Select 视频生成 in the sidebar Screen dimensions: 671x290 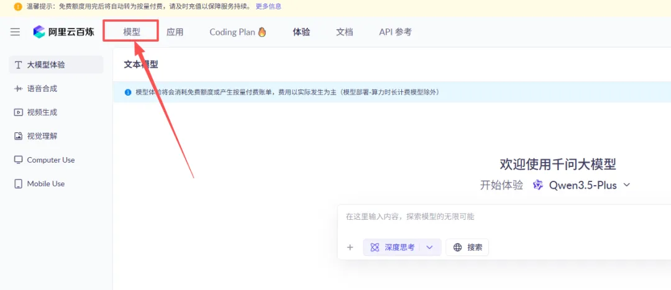tap(56, 112)
